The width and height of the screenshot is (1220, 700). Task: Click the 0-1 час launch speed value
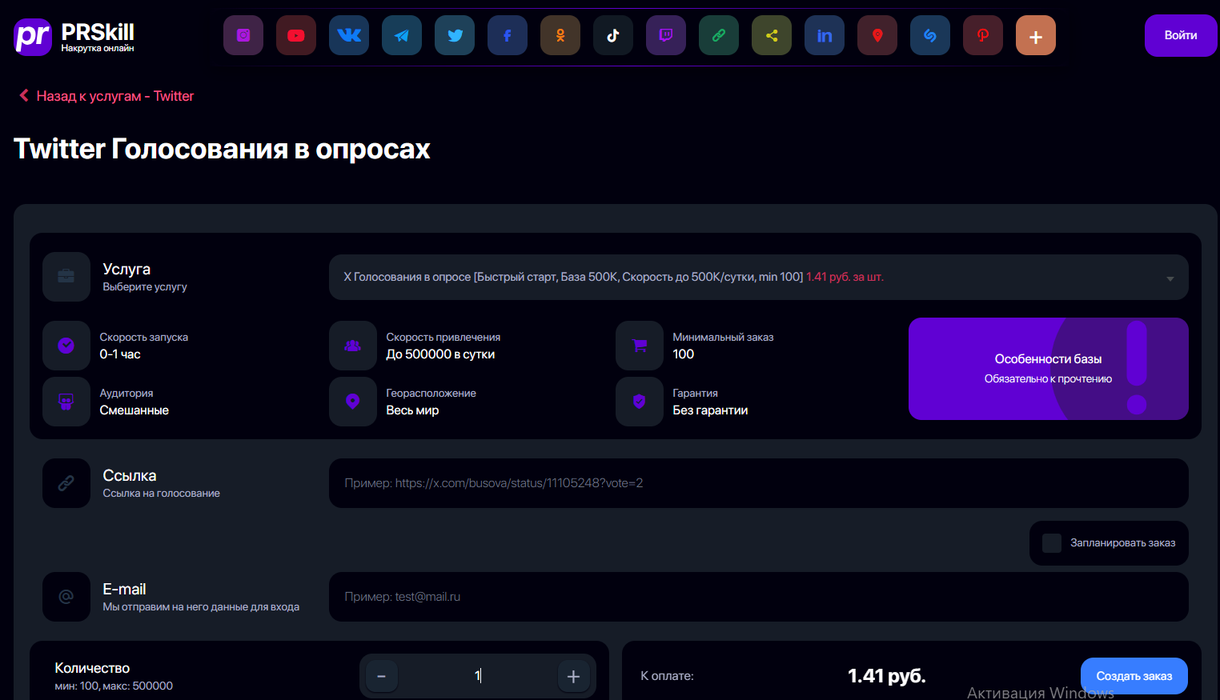pyautogui.click(x=120, y=354)
